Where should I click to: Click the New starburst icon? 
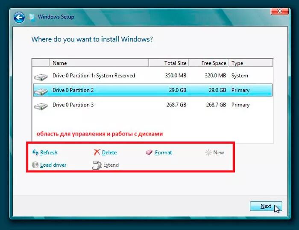tap(208, 153)
